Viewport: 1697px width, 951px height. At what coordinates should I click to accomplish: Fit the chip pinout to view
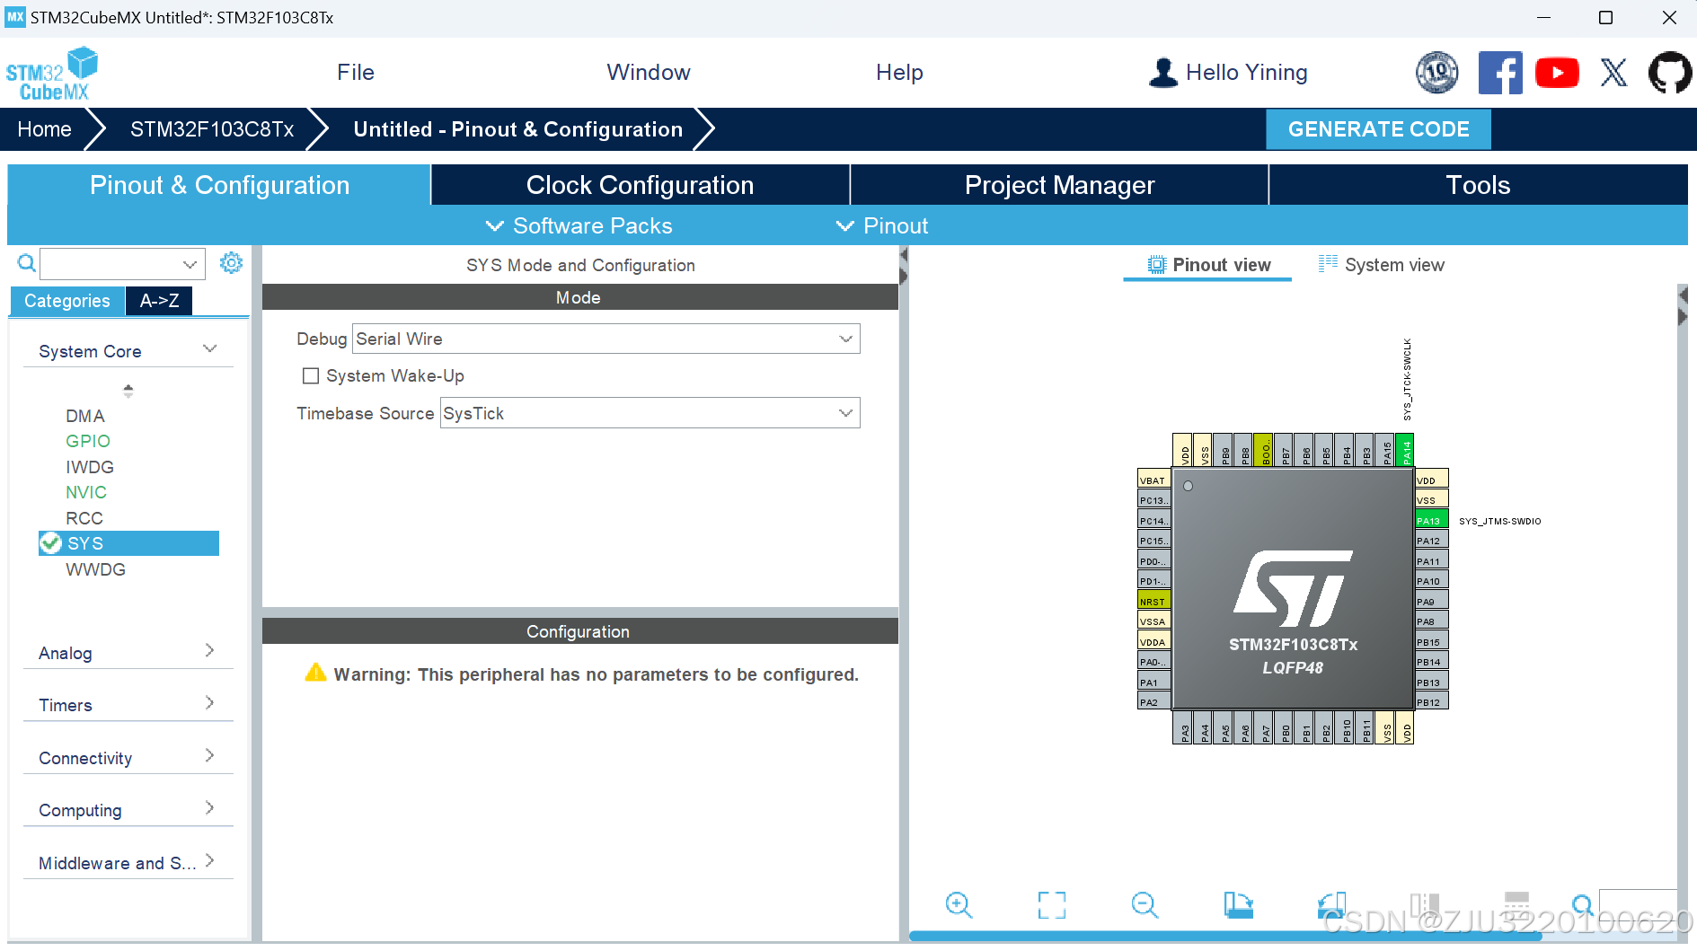tap(1051, 904)
